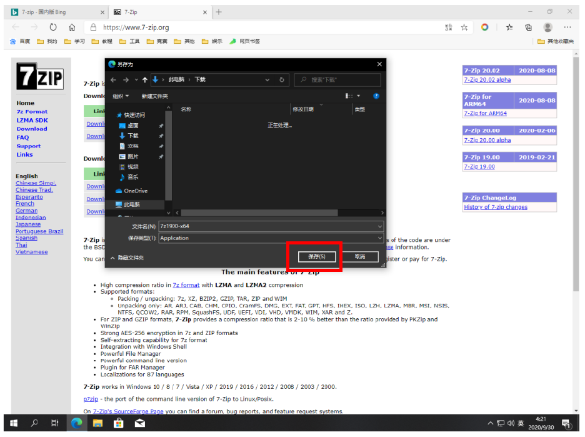The height and width of the screenshot is (437, 585).
Task: Open Microsoft Store from the taskbar
Action: (118, 423)
